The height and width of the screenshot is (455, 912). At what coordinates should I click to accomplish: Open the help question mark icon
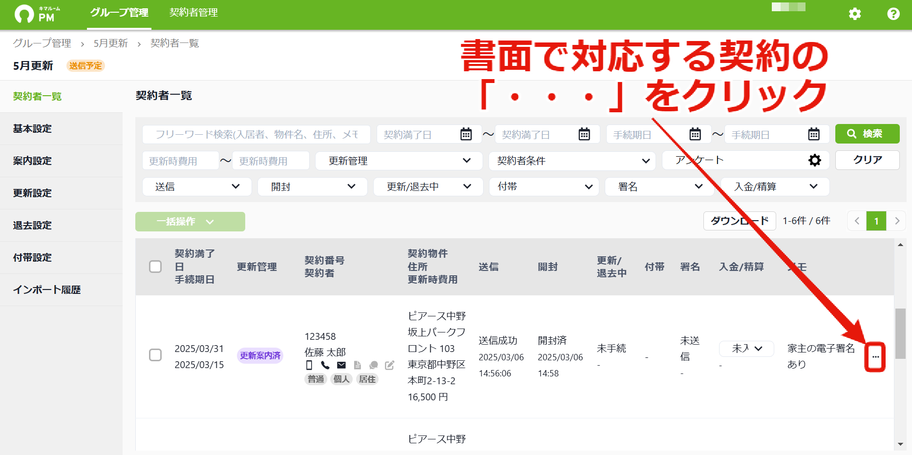(x=893, y=14)
